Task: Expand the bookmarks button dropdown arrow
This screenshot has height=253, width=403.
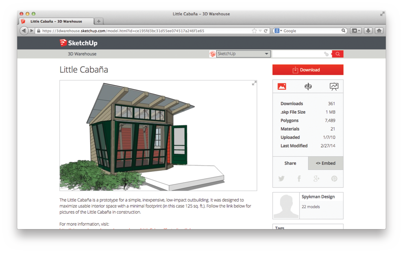Action: [x=359, y=31]
